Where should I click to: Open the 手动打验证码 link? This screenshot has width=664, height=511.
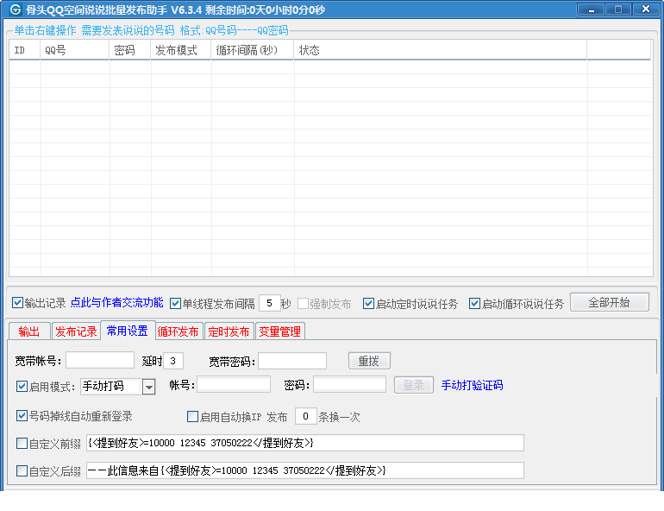click(473, 385)
